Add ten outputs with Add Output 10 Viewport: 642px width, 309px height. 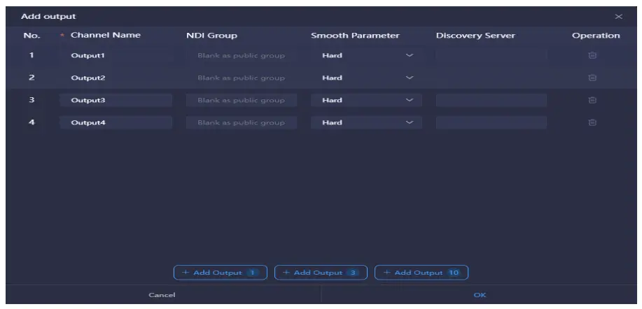coord(421,273)
